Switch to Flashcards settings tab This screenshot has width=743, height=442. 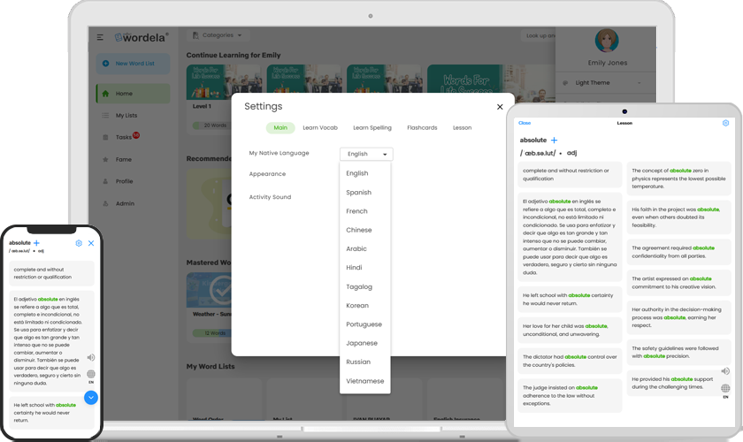pyautogui.click(x=422, y=128)
